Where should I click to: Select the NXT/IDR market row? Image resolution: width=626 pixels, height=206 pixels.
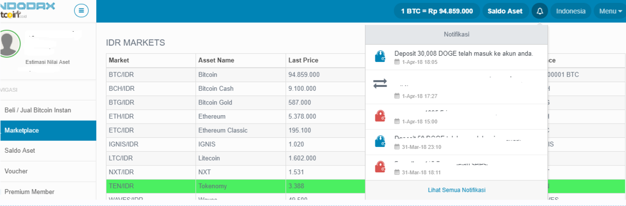click(x=236, y=172)
